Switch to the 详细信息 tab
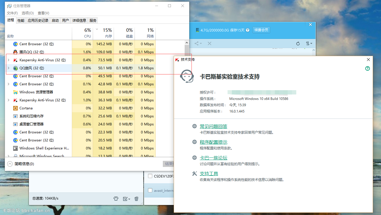Screen dimensions: 381x215 point(79,20)
